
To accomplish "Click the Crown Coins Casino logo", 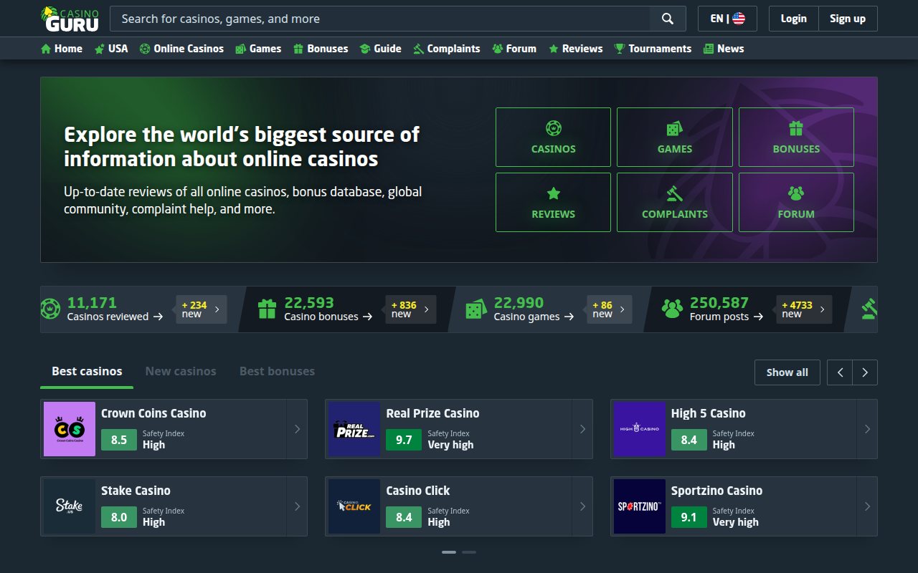I will coord(70,429).
